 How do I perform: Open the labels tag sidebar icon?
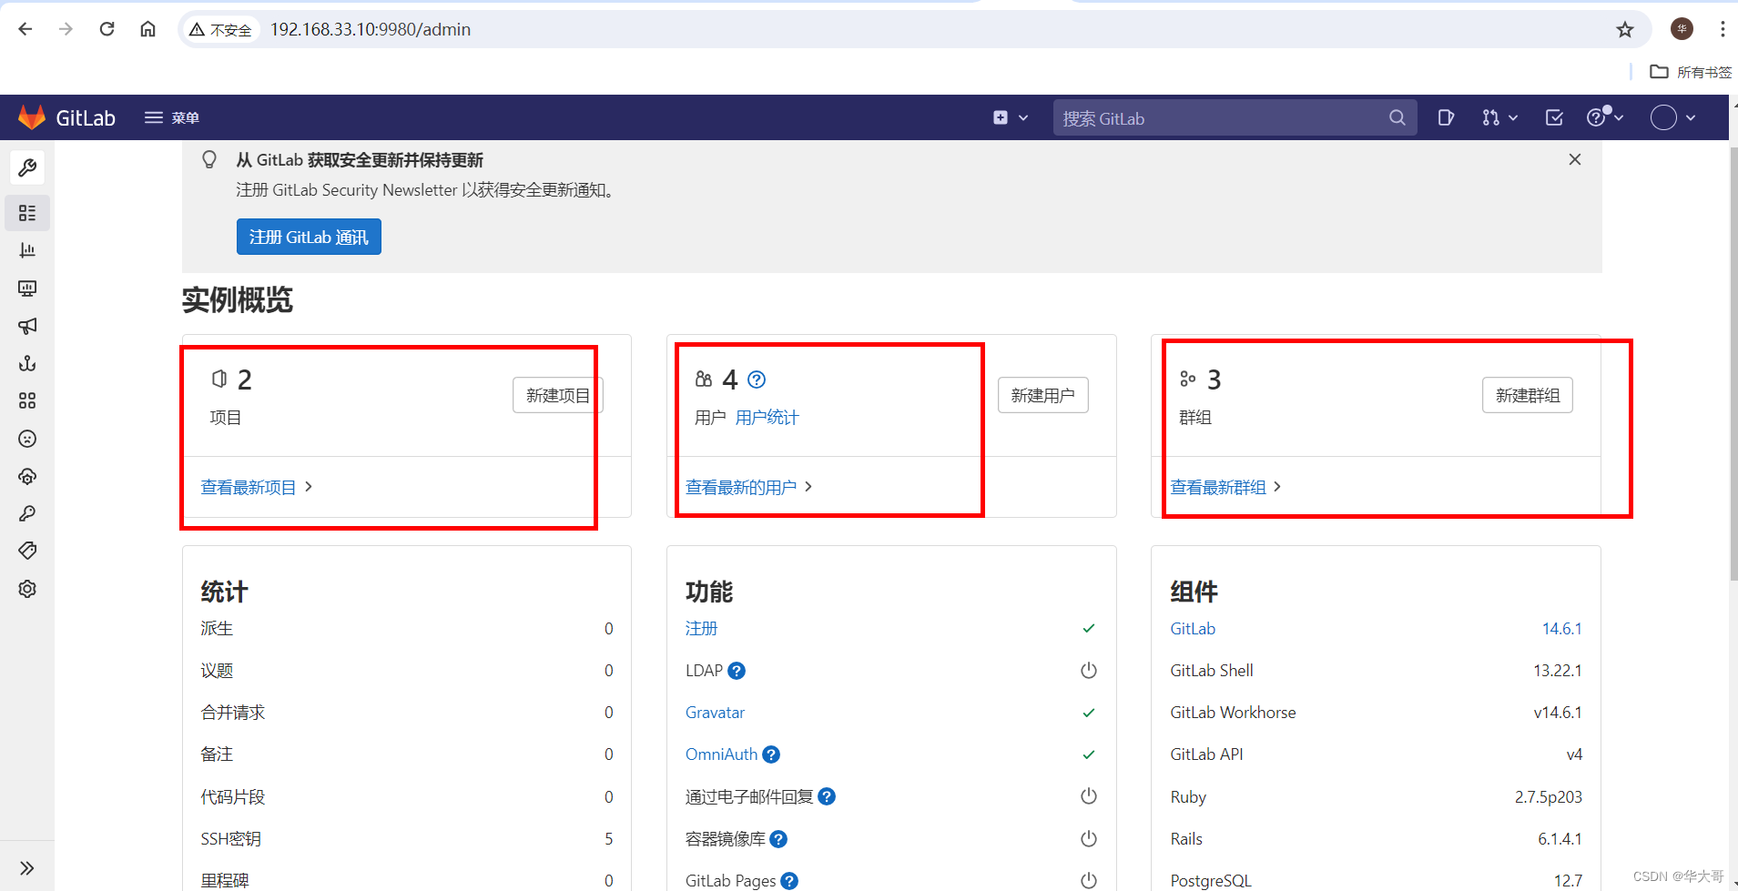tap(27, 551)
